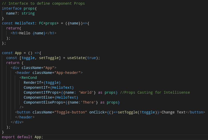This screenshot has height=140, width=208.
Task: Click "ComponentIf" on the ComponentIf={HelloText} line
Action: coord(36,87)
